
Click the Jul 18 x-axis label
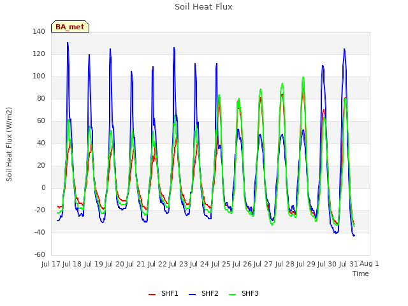click(72, 264)
